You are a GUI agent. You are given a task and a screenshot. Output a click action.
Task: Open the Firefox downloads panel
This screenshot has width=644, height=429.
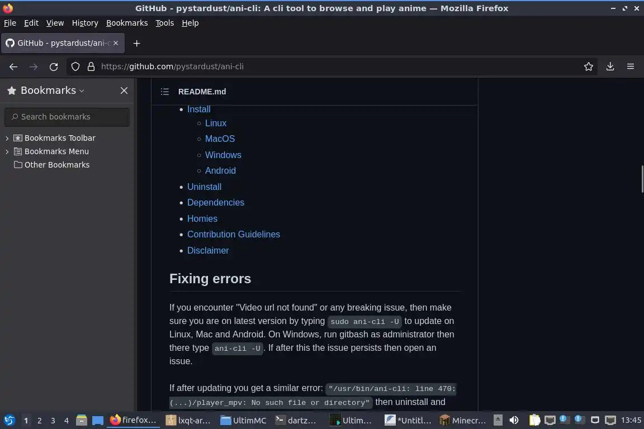(x=610, y=66)
